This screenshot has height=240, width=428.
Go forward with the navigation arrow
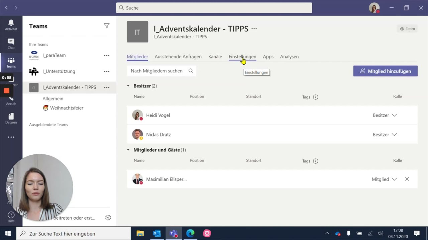click(x=16, y=8)
